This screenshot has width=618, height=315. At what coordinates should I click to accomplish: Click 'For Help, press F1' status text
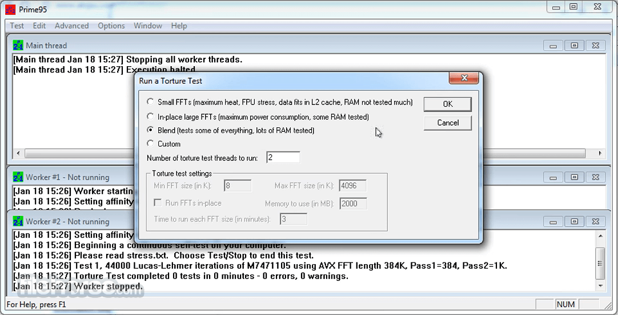[x=37, y=304]
